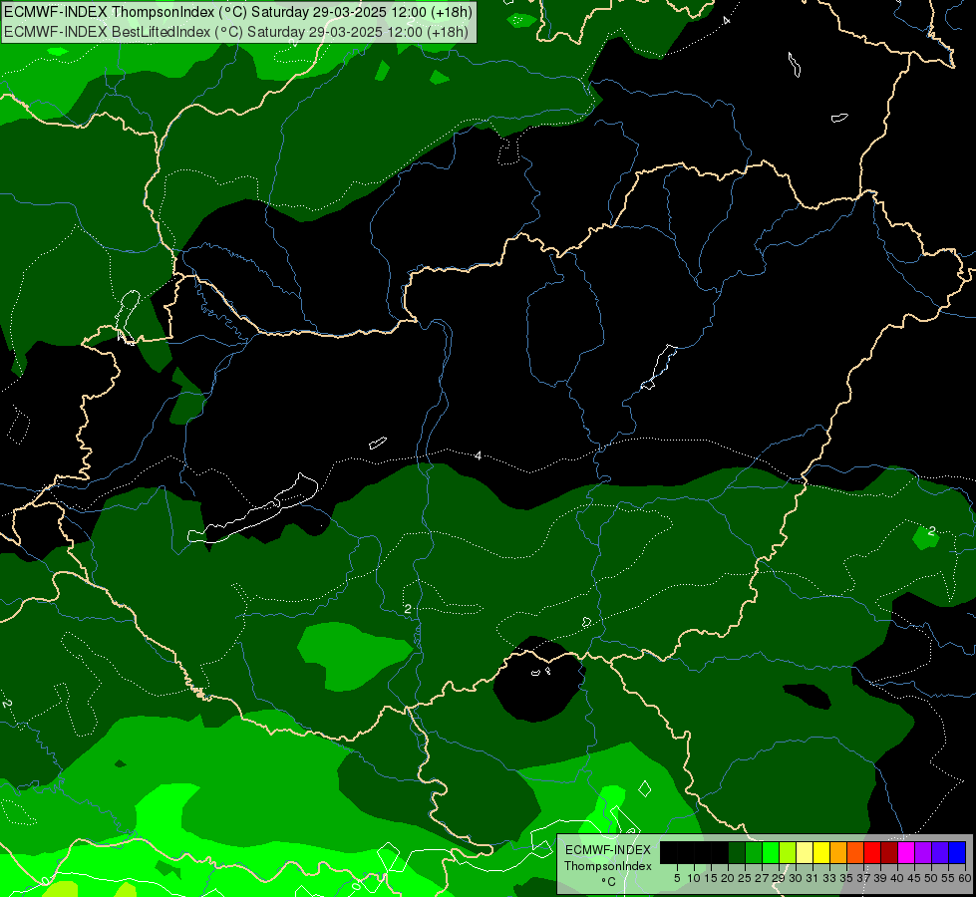The width and height of the screenshot is (976, 897).
Task: Click the purple 45–50 legend swatch
Action: (x=923, y=852)
